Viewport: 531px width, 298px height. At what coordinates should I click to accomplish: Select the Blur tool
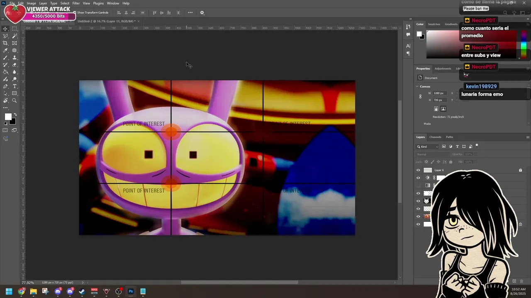click(x=15, y=72)
